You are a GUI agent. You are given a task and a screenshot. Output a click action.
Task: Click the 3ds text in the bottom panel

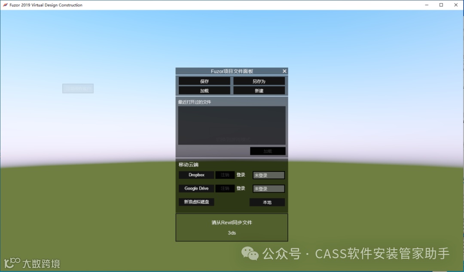coord(232,233)
